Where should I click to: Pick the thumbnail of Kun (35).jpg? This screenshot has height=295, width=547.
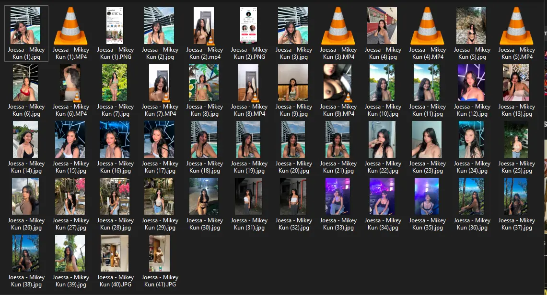pyautogui.click(x=427, y=196)
